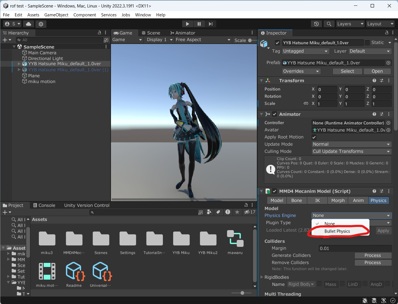Switch to the Scene tab
This screenshot has height=304, width=398.
pos(153,33)
